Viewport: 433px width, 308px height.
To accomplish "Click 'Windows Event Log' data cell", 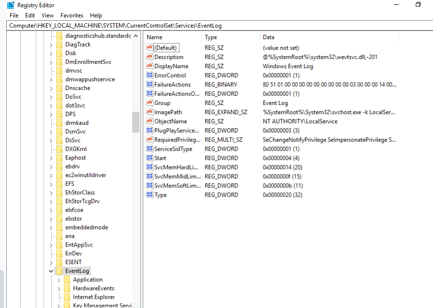I will click(288, 66).
